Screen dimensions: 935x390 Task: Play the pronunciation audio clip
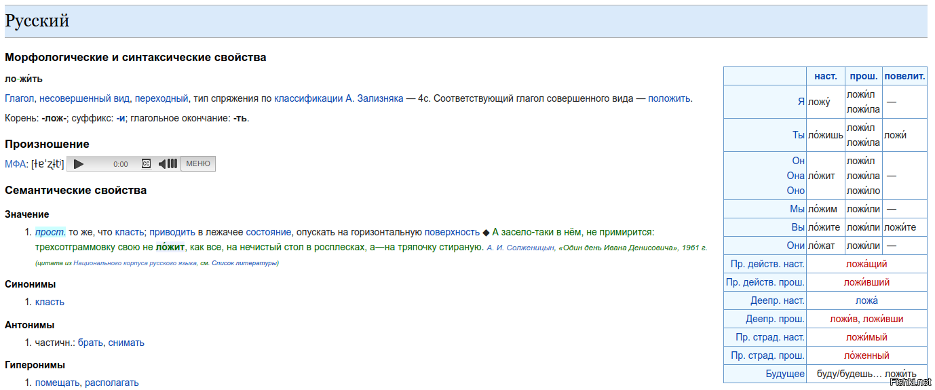pyautogui.click(x=79, y=164)
